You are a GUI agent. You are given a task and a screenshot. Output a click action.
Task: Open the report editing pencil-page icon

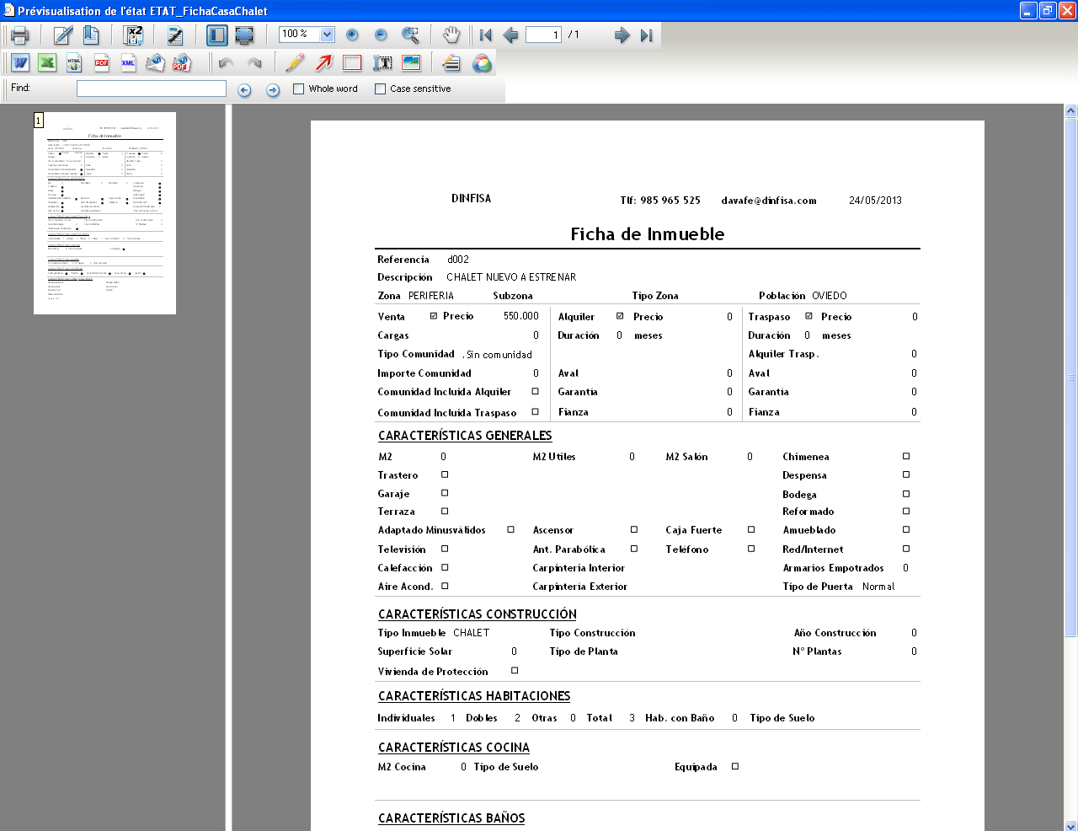pyautogui.click(x=63, y=35)
